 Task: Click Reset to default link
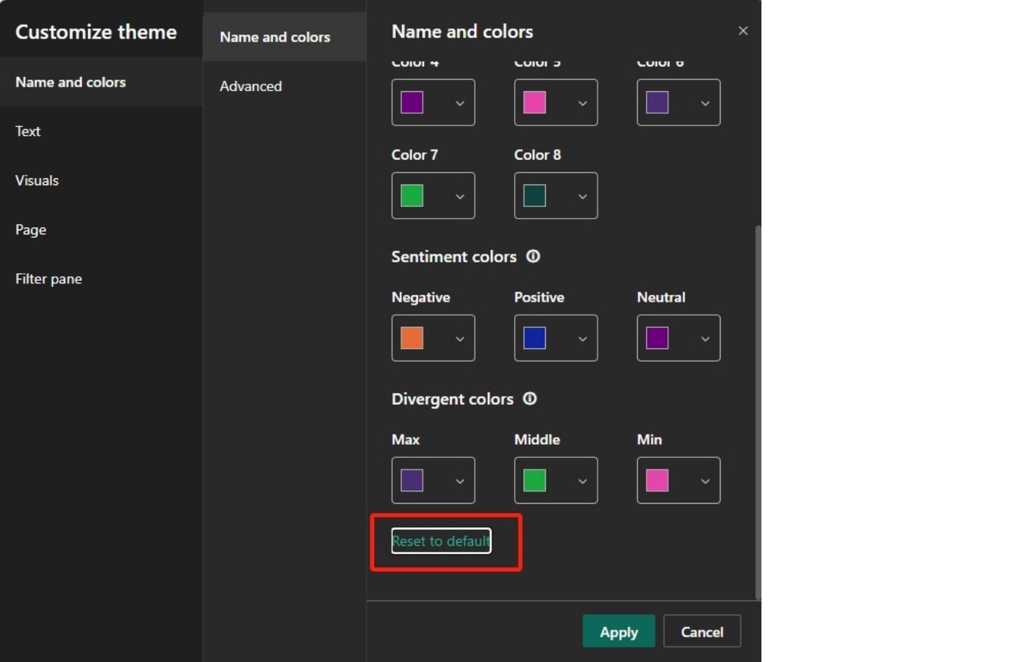[x=441, y=541]
